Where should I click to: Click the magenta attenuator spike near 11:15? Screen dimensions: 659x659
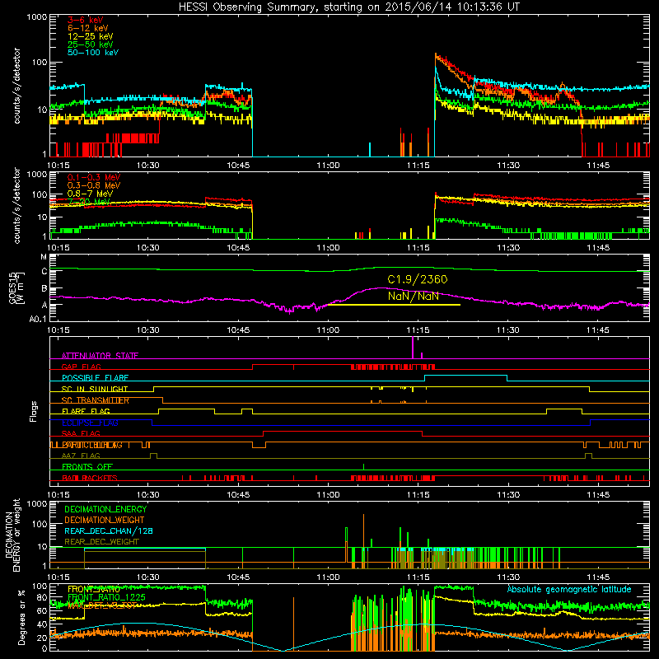point(413,348)
